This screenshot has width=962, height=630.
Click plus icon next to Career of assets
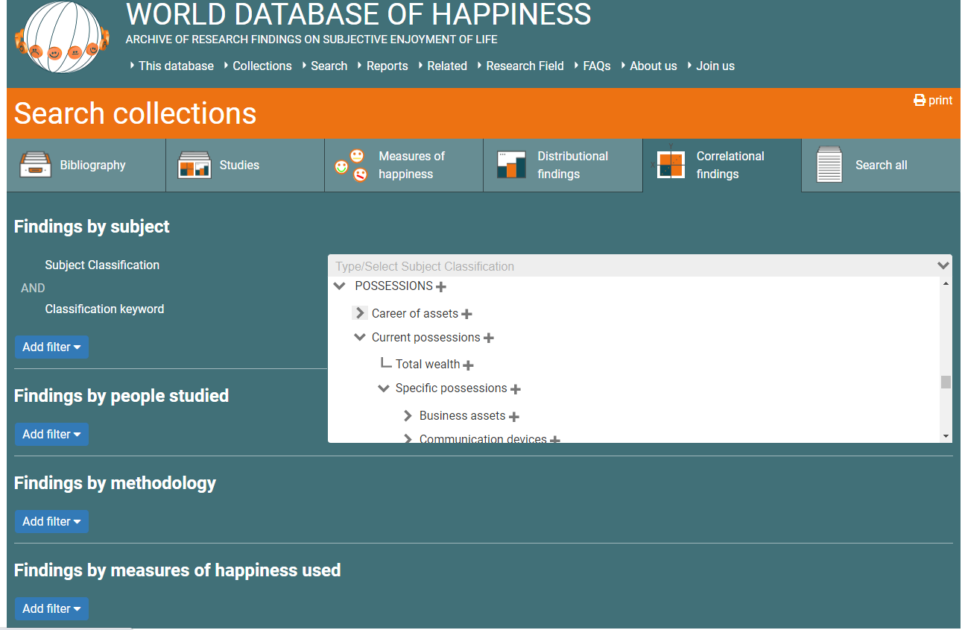pos(466,315)
